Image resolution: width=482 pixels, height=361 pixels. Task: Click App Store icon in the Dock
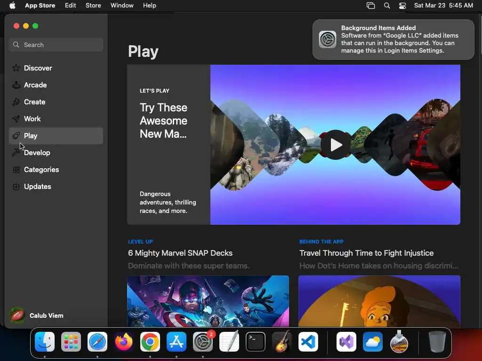tap(177, 342)
